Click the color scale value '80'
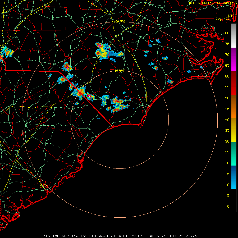The width and height of the screenshot is (238, 238). 227,33
